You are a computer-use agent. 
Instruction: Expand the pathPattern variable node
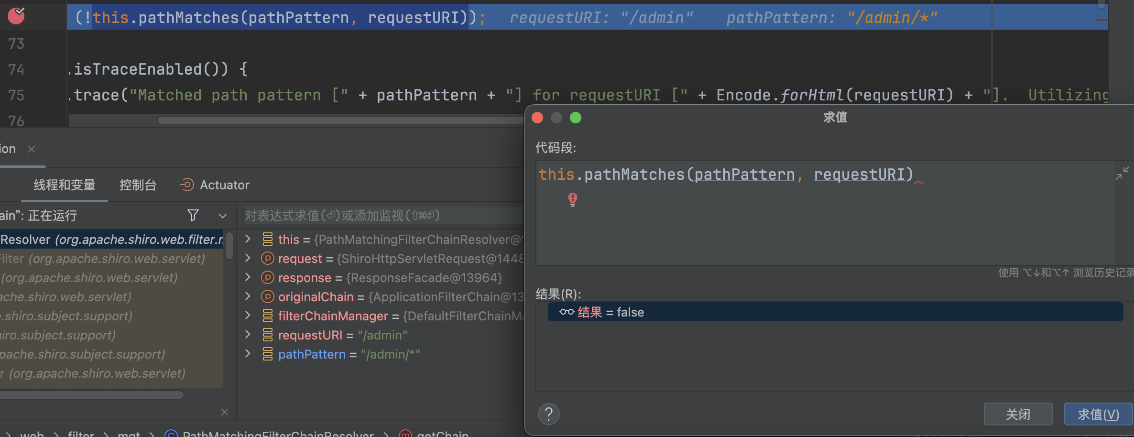coord(248,354)
